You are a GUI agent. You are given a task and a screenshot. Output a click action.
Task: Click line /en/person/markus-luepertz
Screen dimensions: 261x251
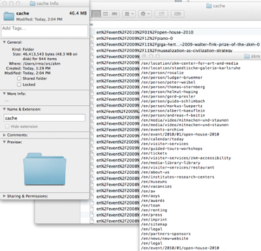(172, 106)
